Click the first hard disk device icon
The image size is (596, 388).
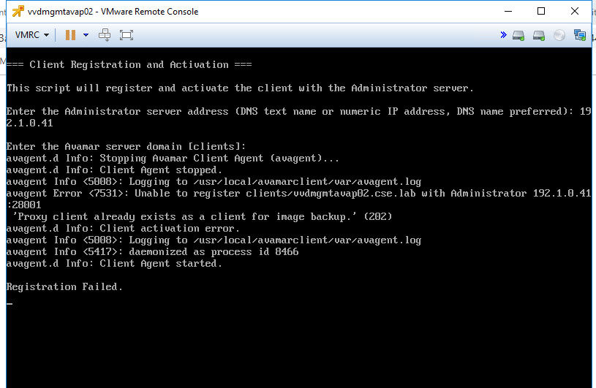click(518, 35)
